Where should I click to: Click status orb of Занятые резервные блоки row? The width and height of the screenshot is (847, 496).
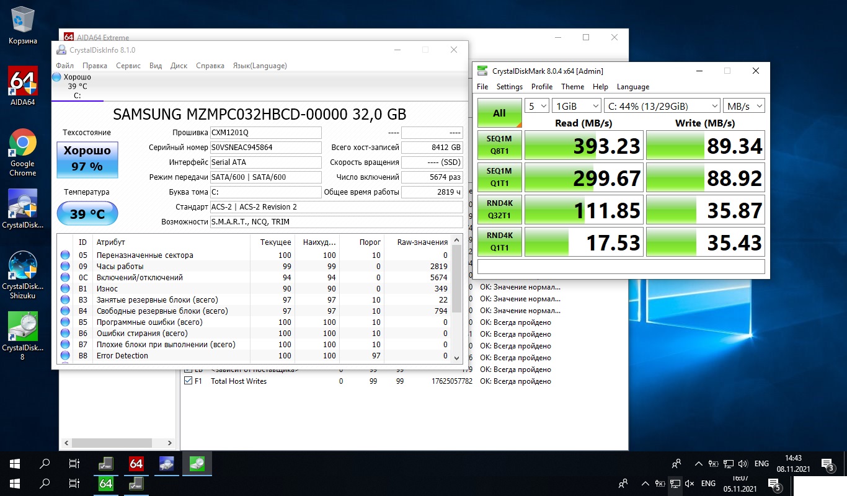point(65,300)
